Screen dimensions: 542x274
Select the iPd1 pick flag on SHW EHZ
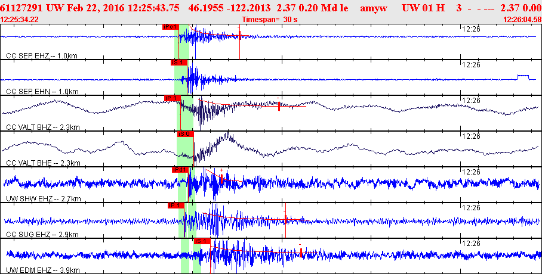tap(180, 169)
